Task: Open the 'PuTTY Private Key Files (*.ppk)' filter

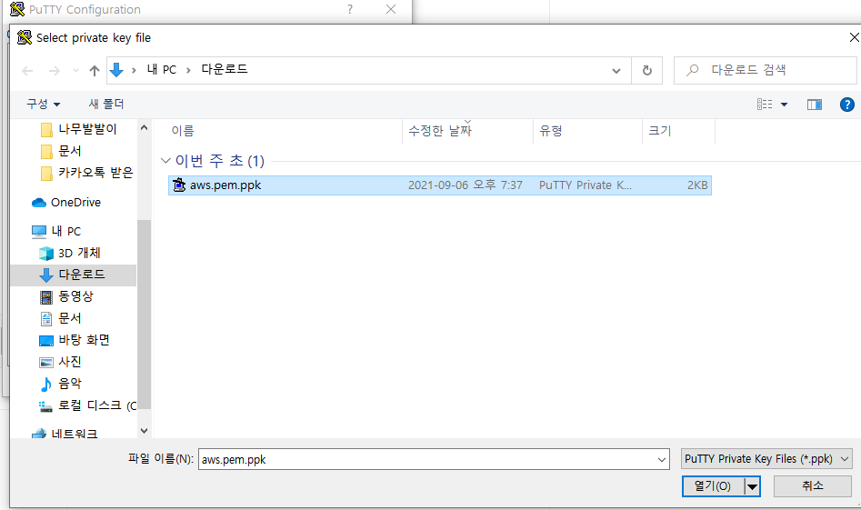Action: tap(766, 459)
